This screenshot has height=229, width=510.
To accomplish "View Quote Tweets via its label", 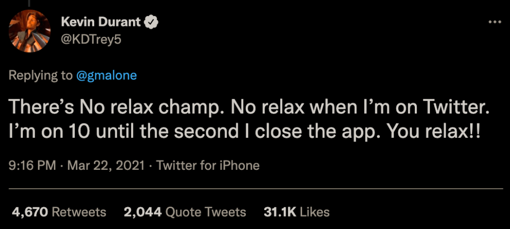I will point(205,212).
